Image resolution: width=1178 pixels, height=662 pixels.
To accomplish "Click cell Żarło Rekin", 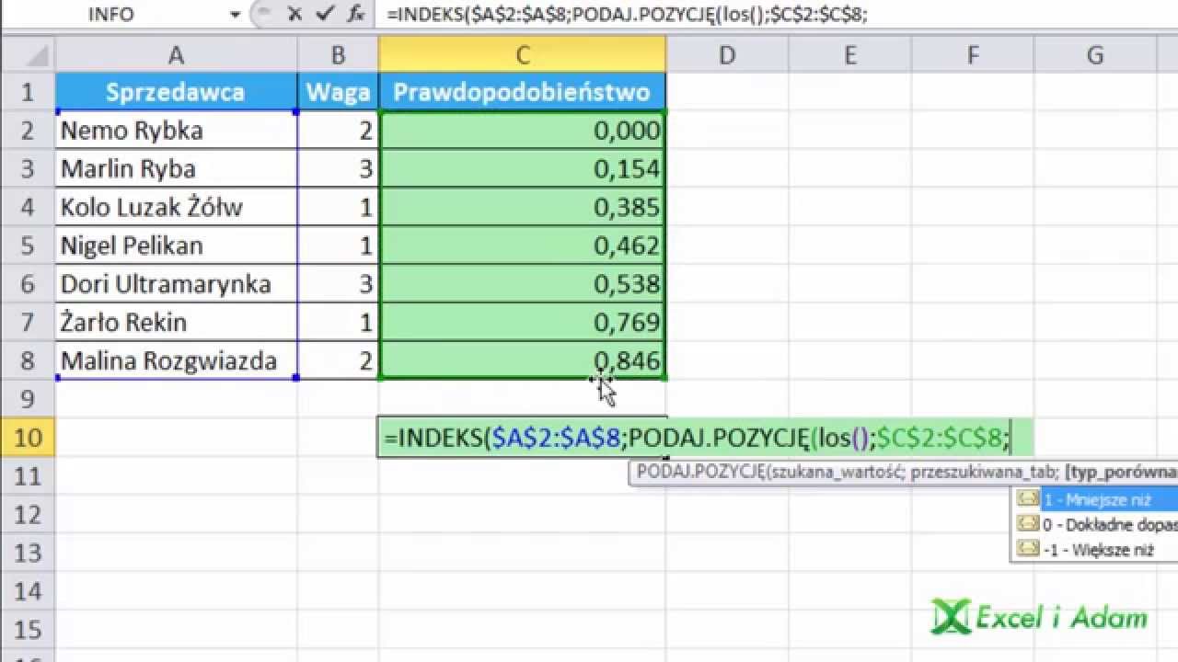I will [x=176, y=322].
